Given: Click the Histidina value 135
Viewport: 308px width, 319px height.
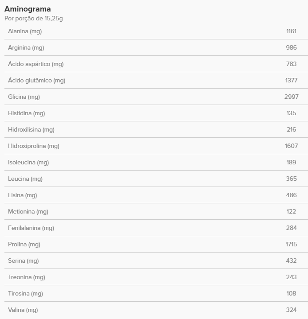Looking at the screenshot, I should (291, 113).
